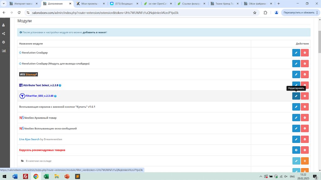Follow the добавить в макет link
Image resolution: width=321 pixels, height=180 pixels.
click(95, 32)
